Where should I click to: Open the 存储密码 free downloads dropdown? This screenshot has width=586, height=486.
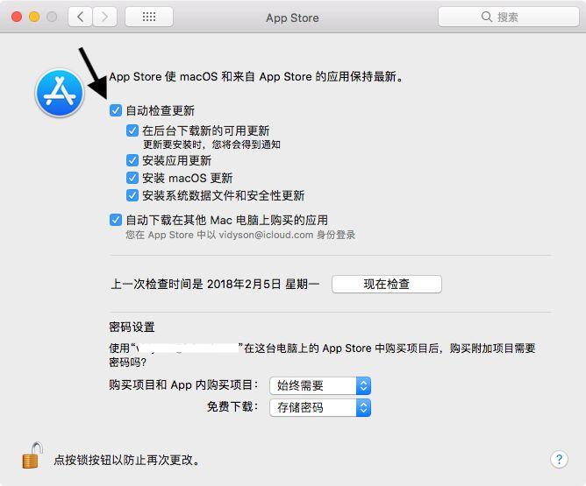pos(320,408)
